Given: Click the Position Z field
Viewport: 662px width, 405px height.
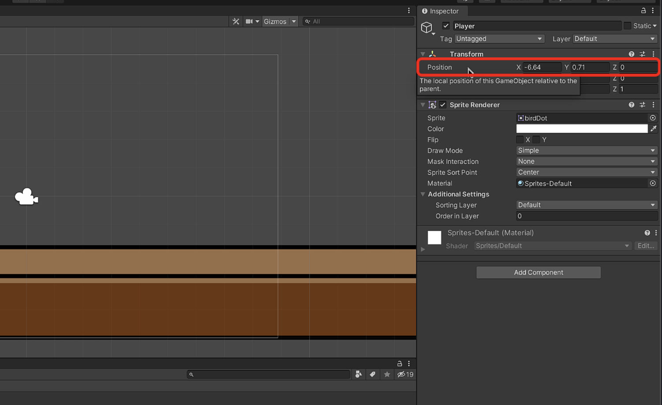Looking at the screenshot, I should pyautogui.click(x=638, y=67).
